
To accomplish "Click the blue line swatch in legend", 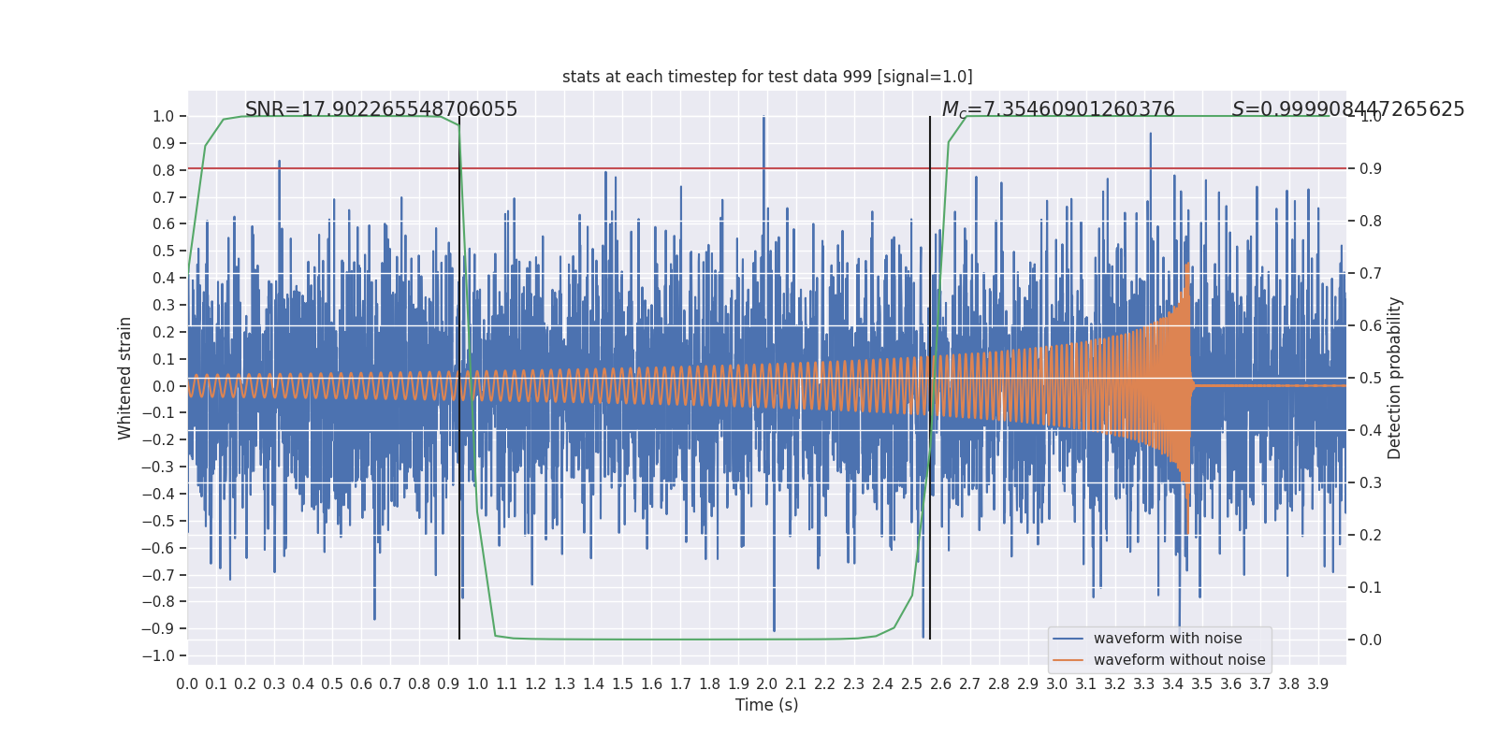I will [x=1068, y=639].
